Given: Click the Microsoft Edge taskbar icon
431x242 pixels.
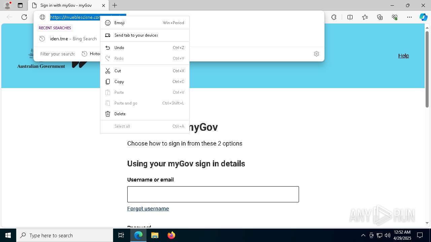Looking at the screenshot, I should point(138,235).
